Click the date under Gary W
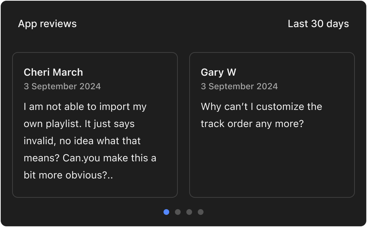The height and width of the screenshot is (227, 367). point(239,86)
